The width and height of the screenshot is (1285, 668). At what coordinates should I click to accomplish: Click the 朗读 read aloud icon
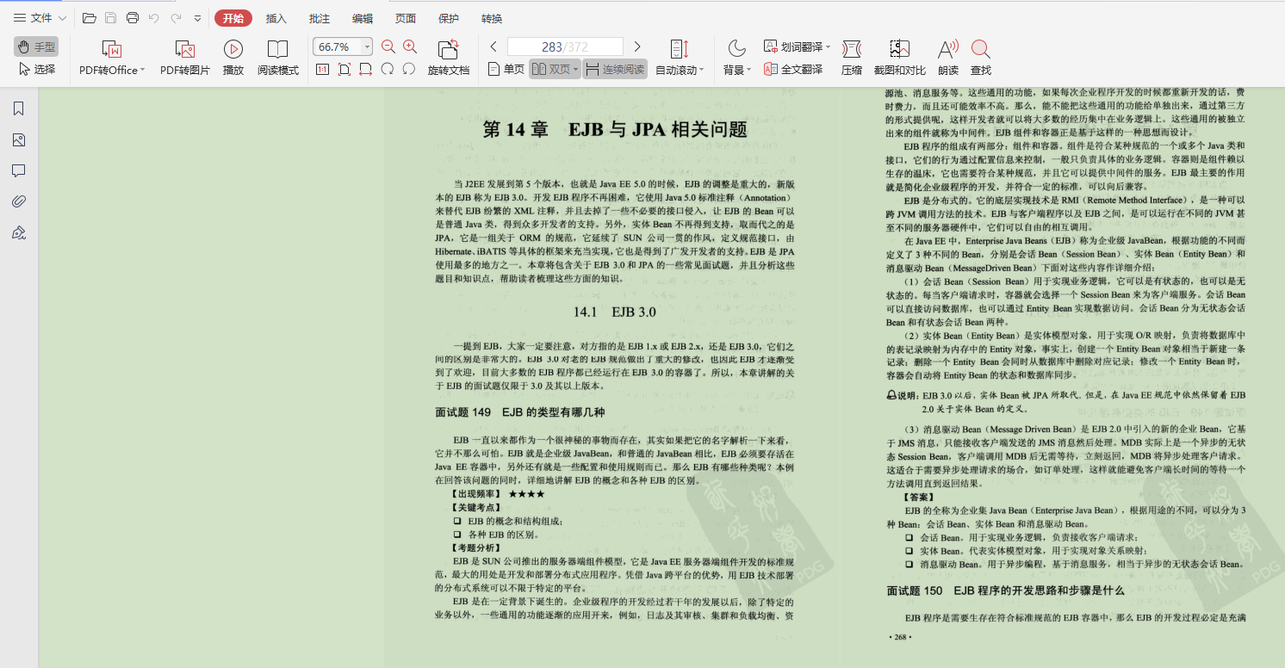948,49
